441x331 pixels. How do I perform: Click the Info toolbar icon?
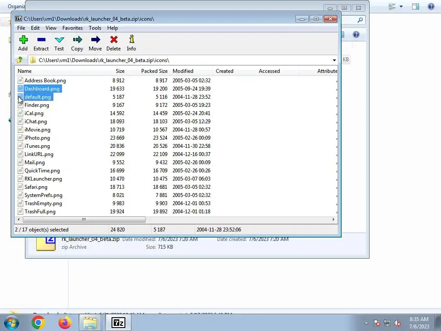tap(131, 39)
